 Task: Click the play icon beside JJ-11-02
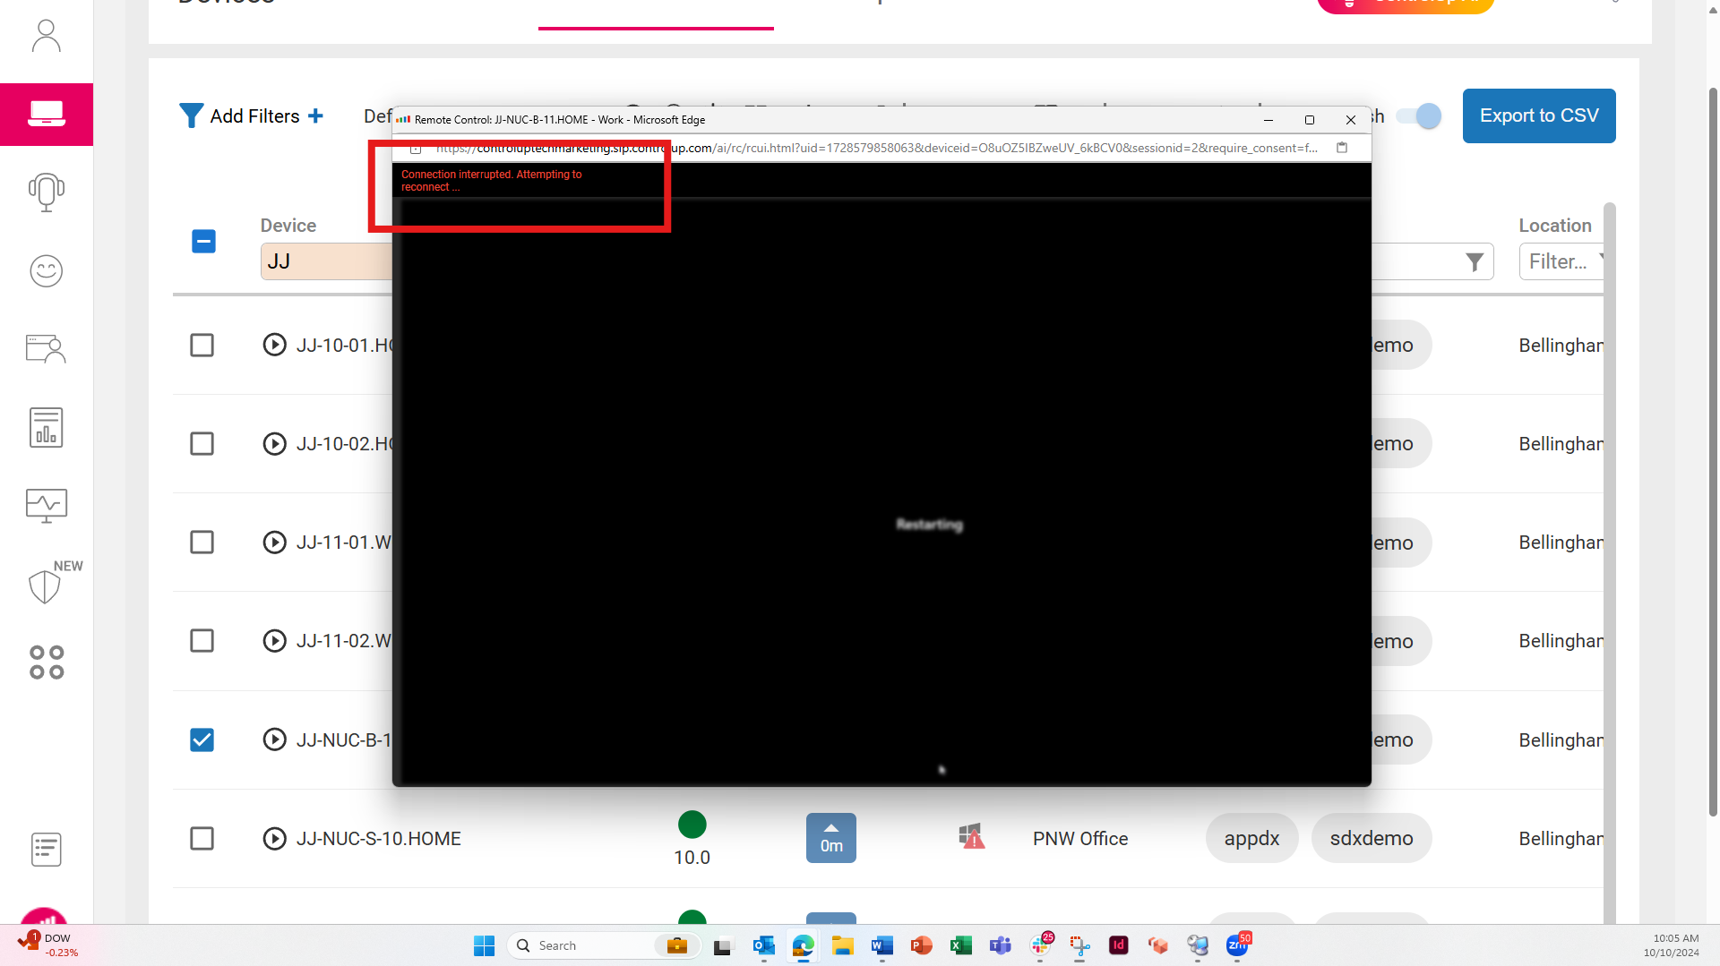point(274,641)
